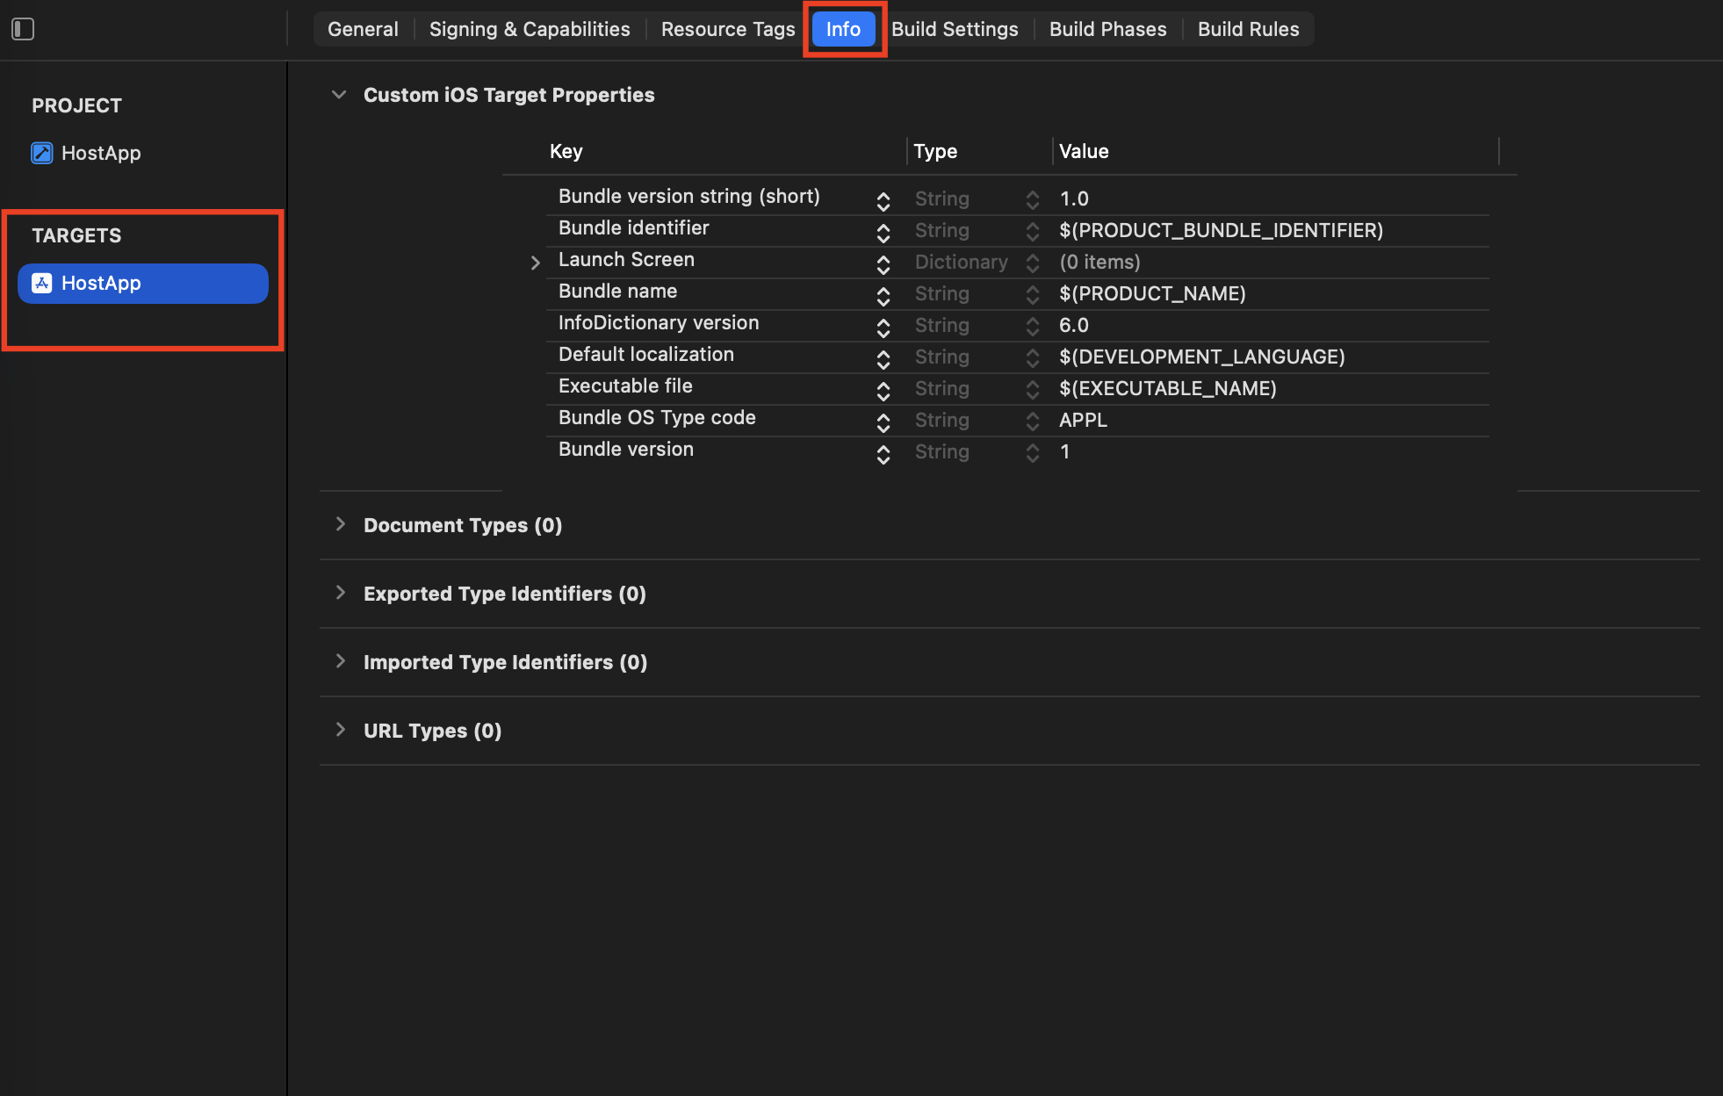Image resolution: width=1723 pixels, height=1096 pixels.
Task: Click the Type column header
Action: pos(935,151)
